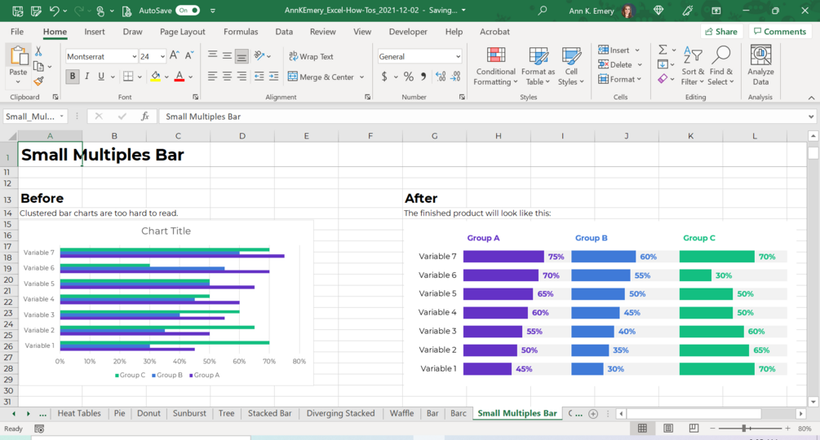Image resolution: width=820 pixels, height=440 pixels.
Task: Switch to the Page Layout tab
Action: tap(182, 31)
